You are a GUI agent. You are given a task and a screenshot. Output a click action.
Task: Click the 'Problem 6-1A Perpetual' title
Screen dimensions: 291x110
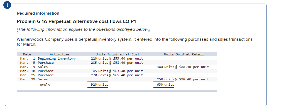(76, 22)
